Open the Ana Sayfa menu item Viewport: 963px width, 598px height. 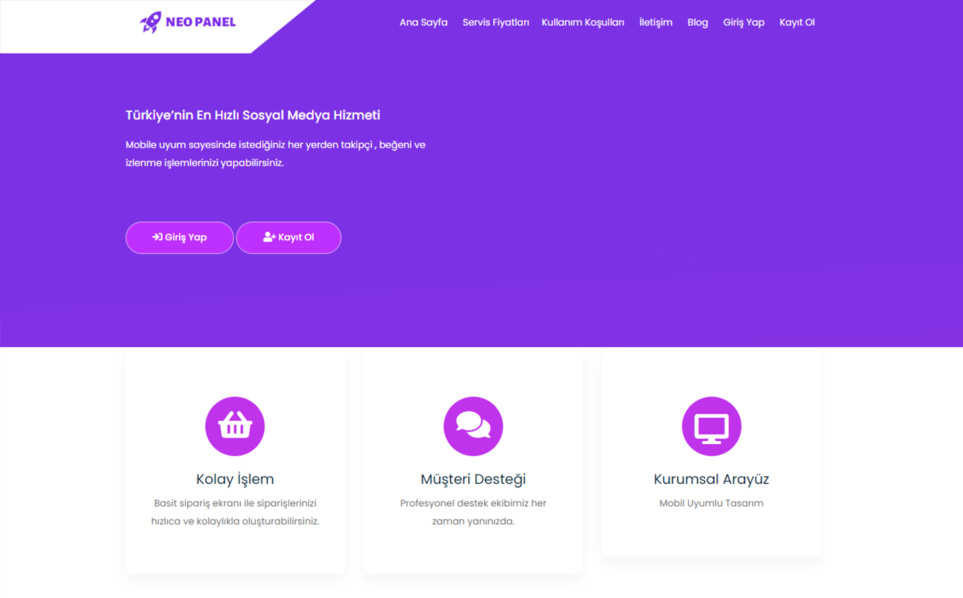pyautogui.click(x=424, y=22)
